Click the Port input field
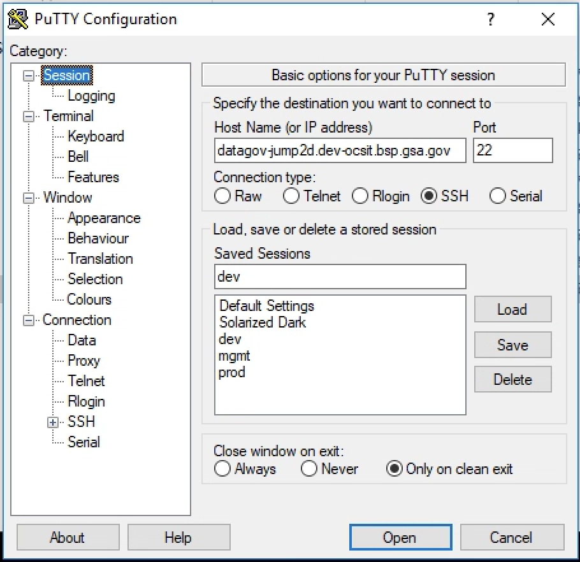580x562 pixels. coord(512,150)
